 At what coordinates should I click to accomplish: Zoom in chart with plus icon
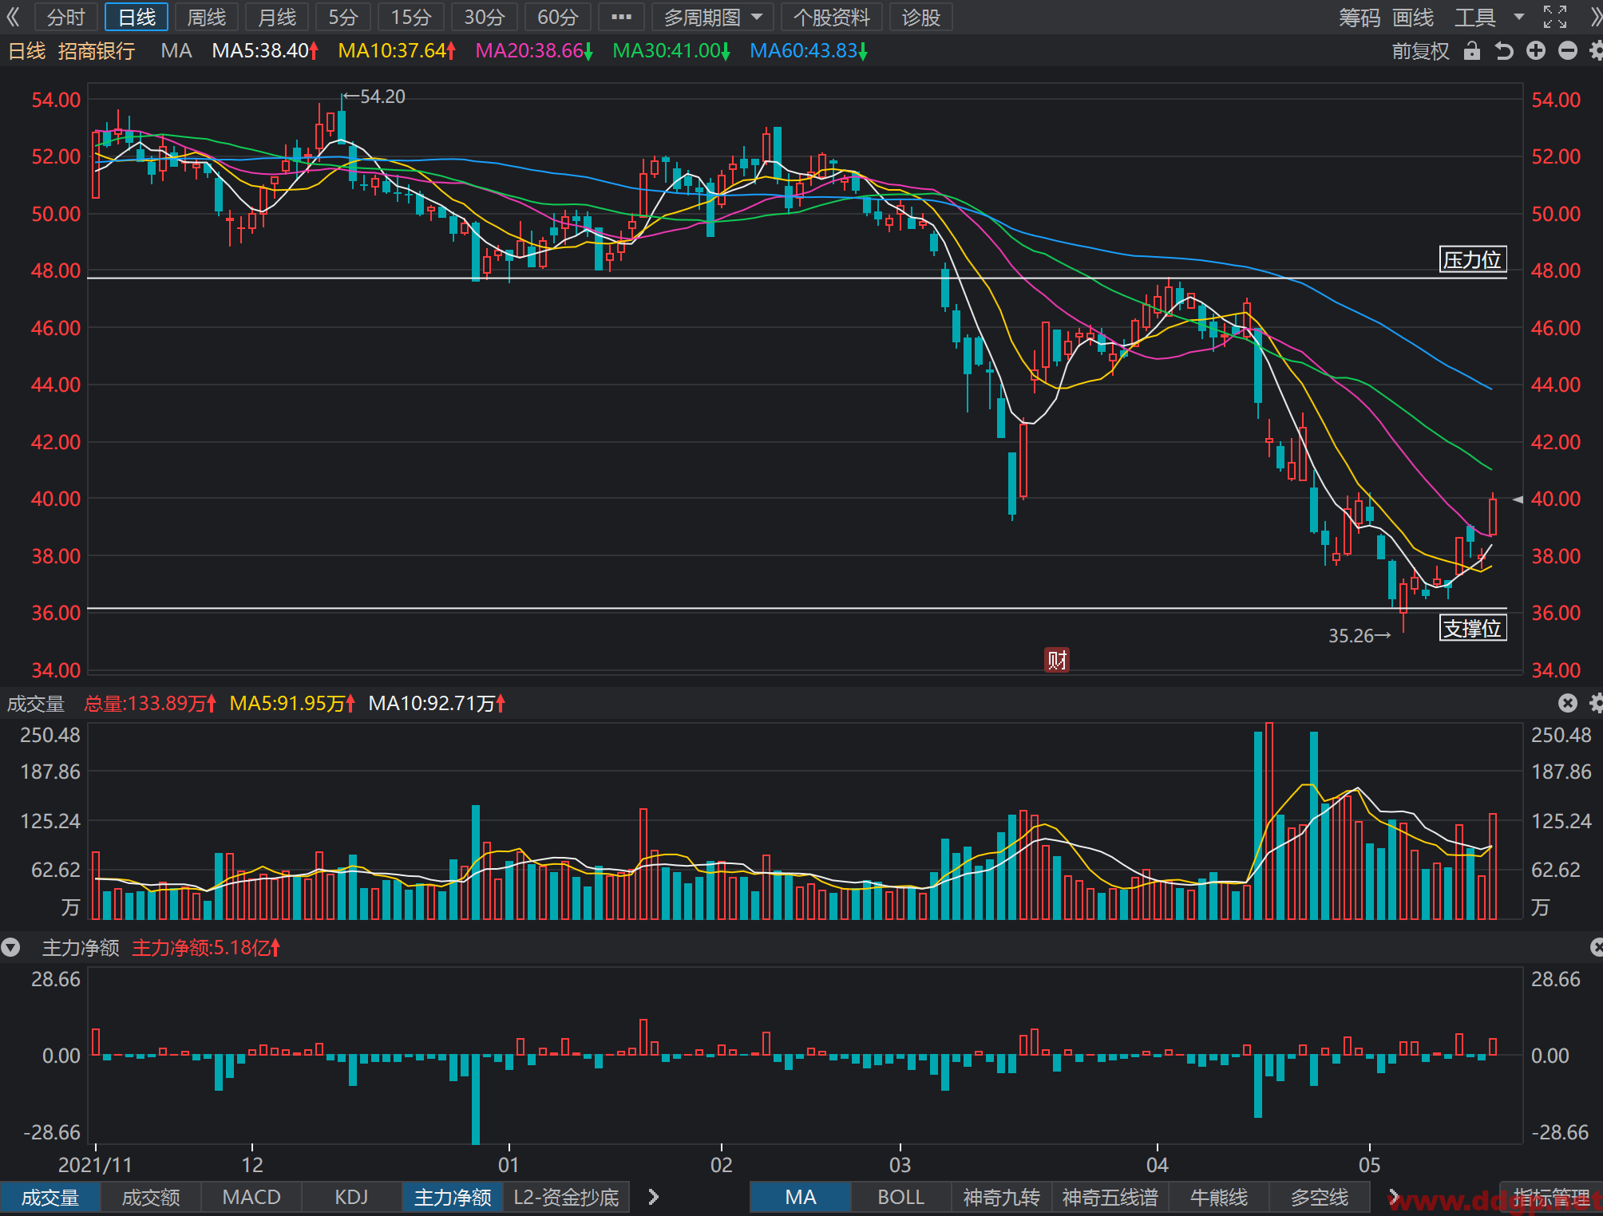1536,51
